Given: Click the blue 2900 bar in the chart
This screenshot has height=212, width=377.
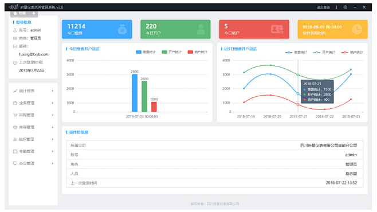Looking at the screenshot, I should 135,93.
